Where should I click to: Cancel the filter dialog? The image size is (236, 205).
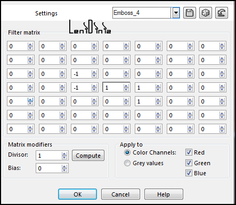tap(120, 194)
